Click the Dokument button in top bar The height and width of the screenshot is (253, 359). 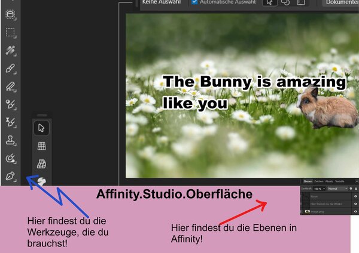tap(341, 3)
